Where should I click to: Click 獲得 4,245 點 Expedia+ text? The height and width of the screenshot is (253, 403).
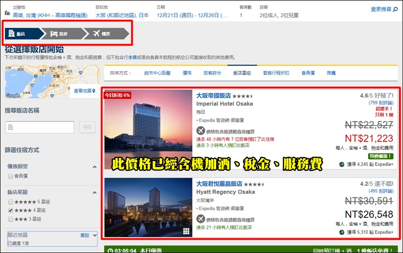(x=370, y=164)
